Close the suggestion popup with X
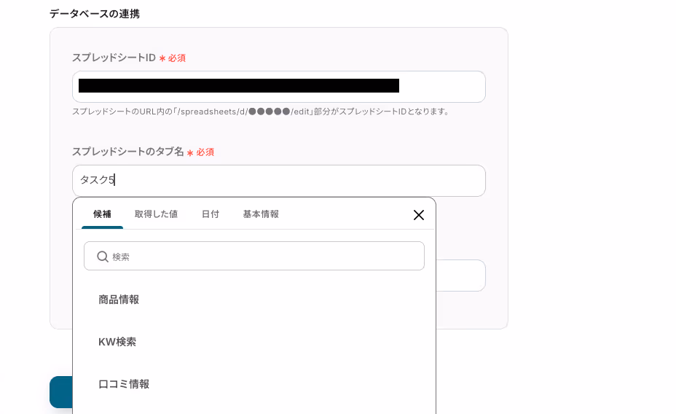The width and height of the screenshot is (676, 414). (x=419, y=215)
